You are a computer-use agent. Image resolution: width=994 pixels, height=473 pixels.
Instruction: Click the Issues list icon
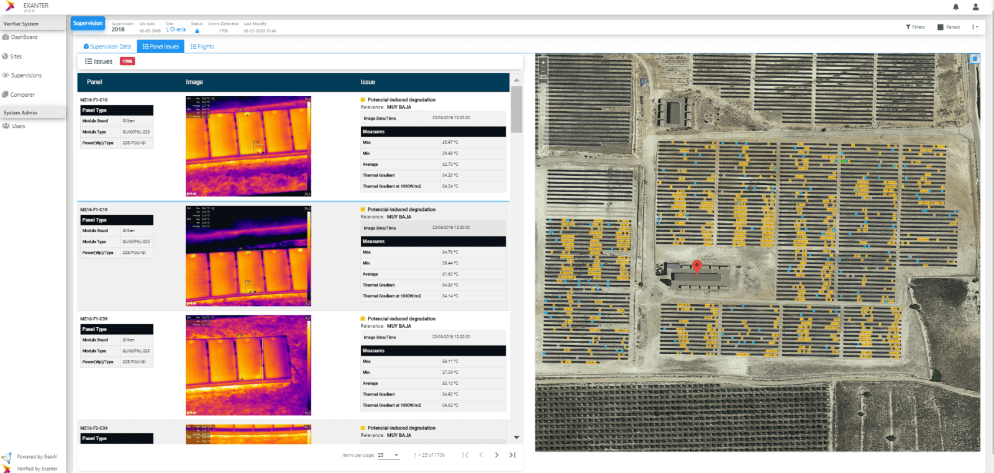pyautogui.click(x=88, y=61)
